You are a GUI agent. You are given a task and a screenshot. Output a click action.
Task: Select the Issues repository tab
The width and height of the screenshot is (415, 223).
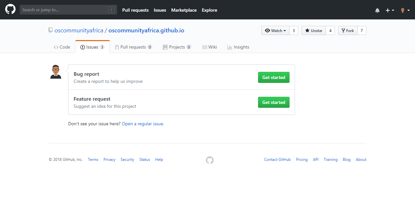pos(92,47)
